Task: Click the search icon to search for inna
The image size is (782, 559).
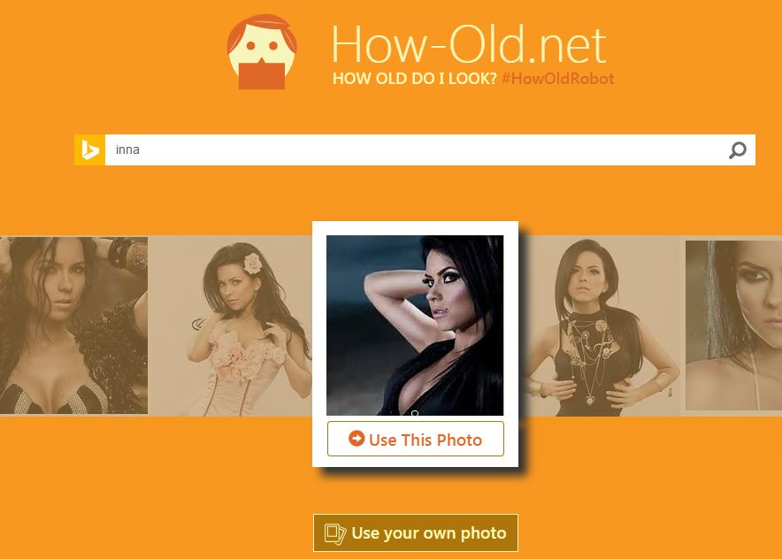Action: coord(738,150)
